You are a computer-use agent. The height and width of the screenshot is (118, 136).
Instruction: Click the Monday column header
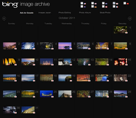[x=30, y=23]
